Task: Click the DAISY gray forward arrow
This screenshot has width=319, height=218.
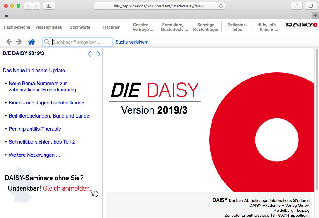Action: [x=18, y=42]
